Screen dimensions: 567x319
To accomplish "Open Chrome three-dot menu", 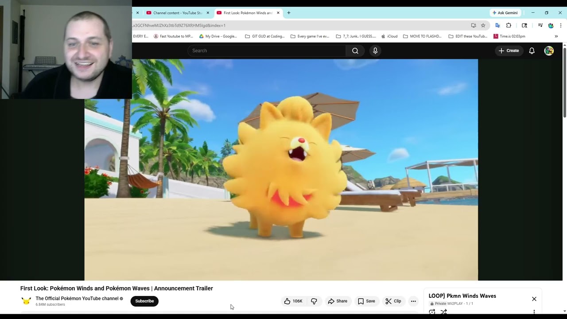I will [561, 25].
